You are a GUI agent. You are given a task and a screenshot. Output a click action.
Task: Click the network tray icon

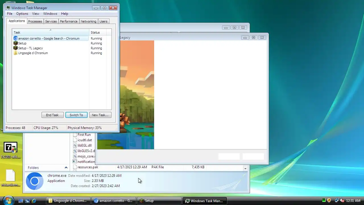[337, 201]
